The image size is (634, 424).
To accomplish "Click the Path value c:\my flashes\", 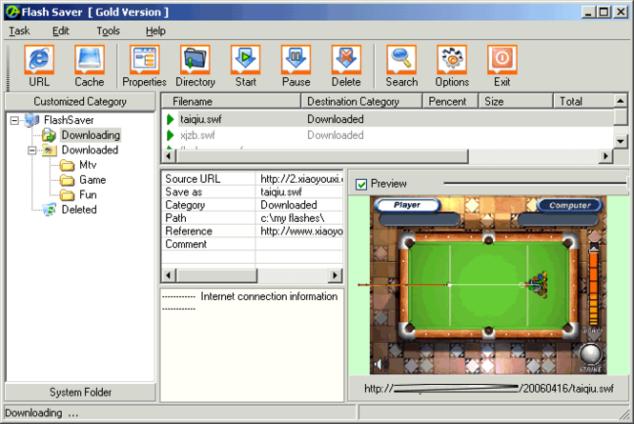I will coord(299,218).
